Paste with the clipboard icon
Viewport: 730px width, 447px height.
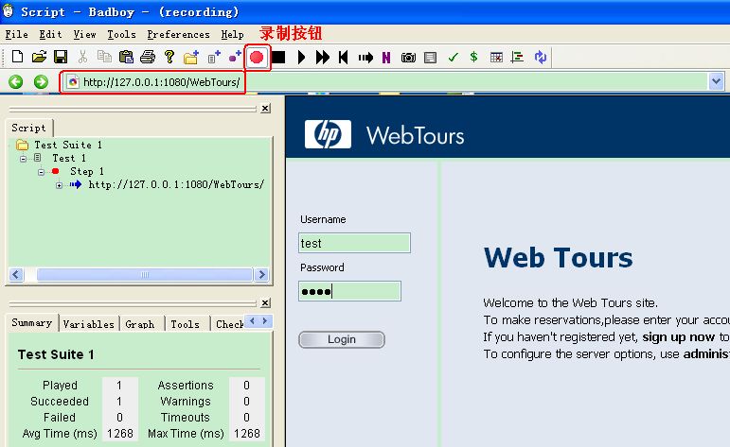click(x=126, y=57)
